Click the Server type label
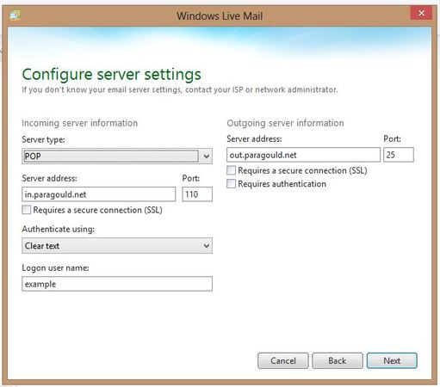Screen dimensions: 440x387 pos(43,140)
